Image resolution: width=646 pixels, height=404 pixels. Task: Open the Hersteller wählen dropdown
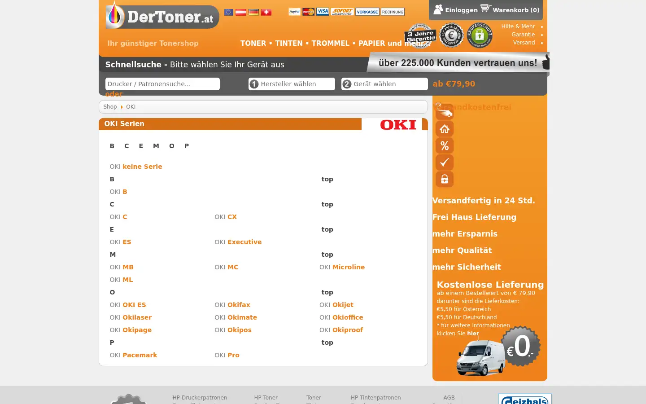click(x=292, y=84)
